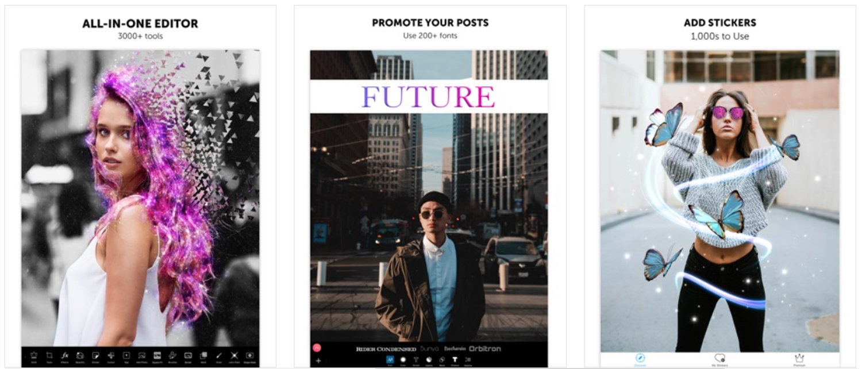The image size is (862, 369).
Task: Select the Orbitron font
Action: (484, 349)
